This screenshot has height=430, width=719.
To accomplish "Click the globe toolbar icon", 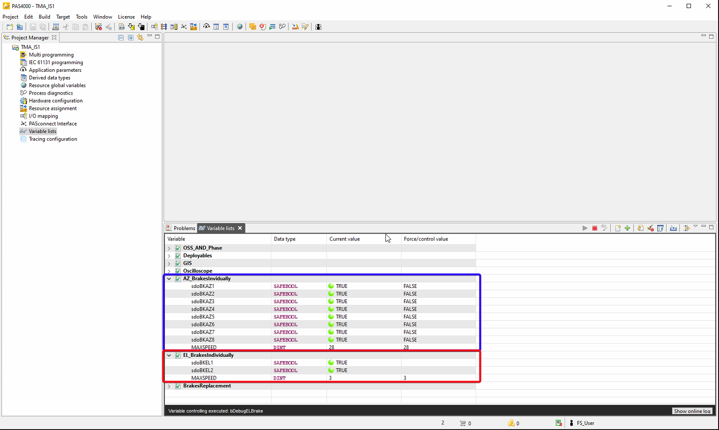I will click(240, 27).
